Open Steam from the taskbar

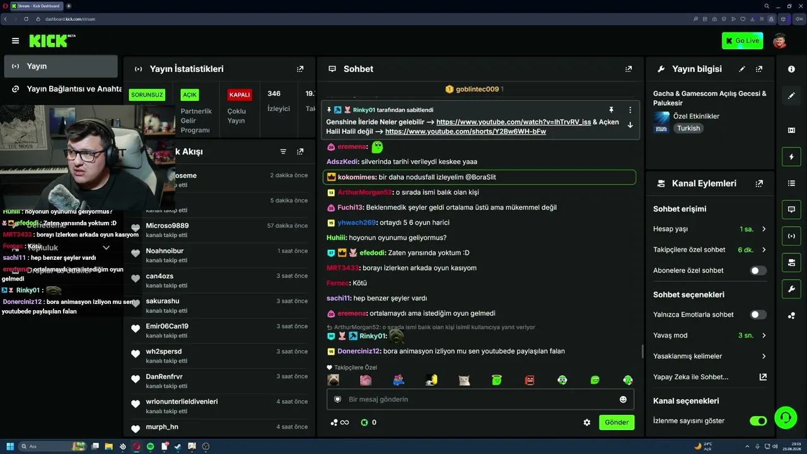point(178,446)
